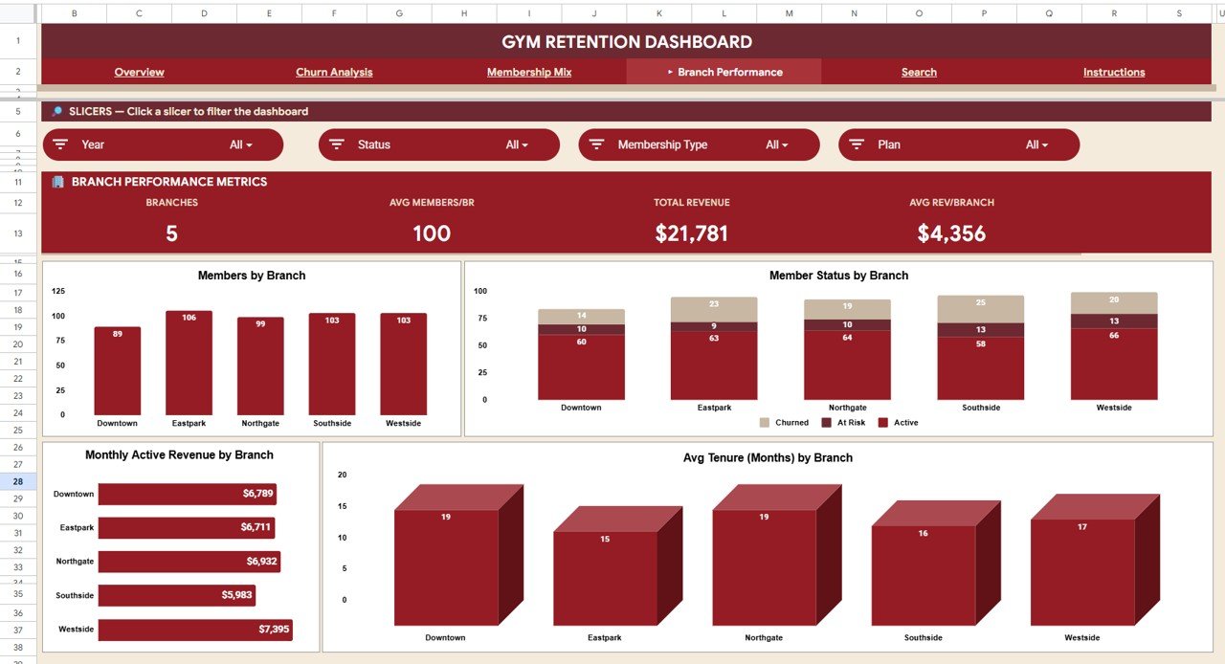This screenshot has width=1225, height=664.
Task: Click the Active legend color swatch
Action: [883, 422]
